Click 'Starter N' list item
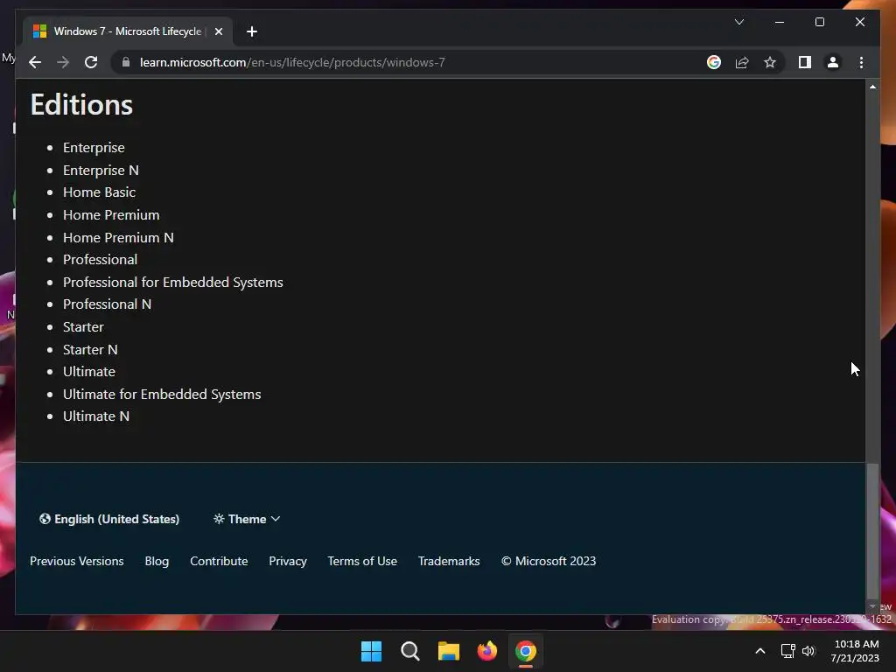The image size is (896, 672). tap(90, 350)
